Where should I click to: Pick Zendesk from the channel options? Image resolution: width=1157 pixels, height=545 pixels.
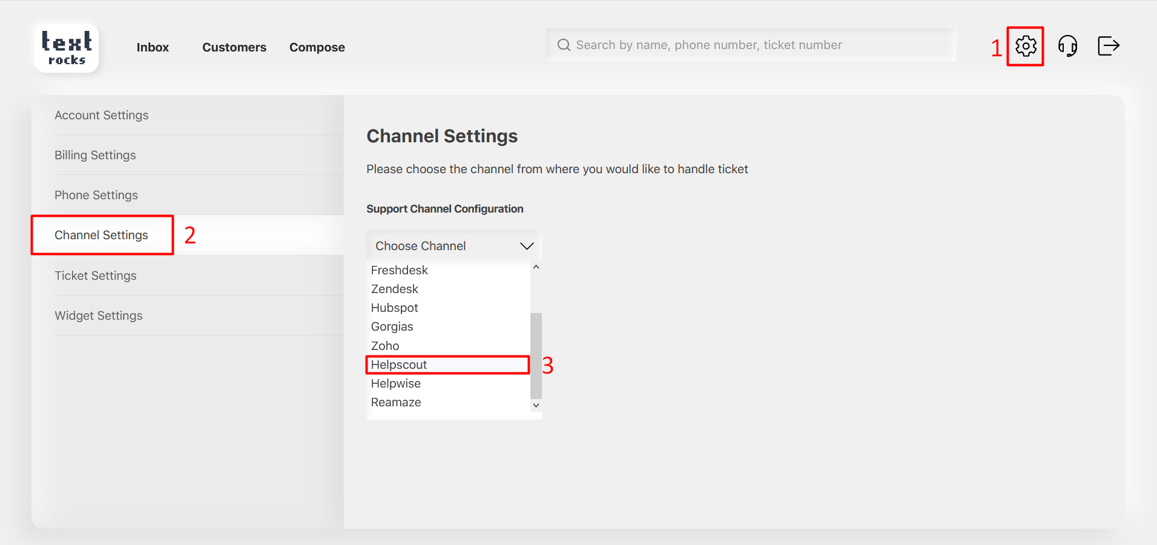click(x=395, y=289)
